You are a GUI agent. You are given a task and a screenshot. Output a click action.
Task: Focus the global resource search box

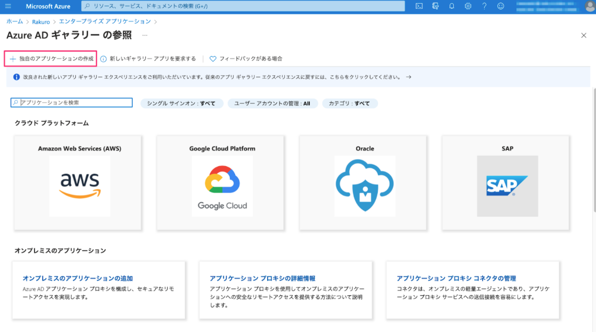[x=243, y=6]
